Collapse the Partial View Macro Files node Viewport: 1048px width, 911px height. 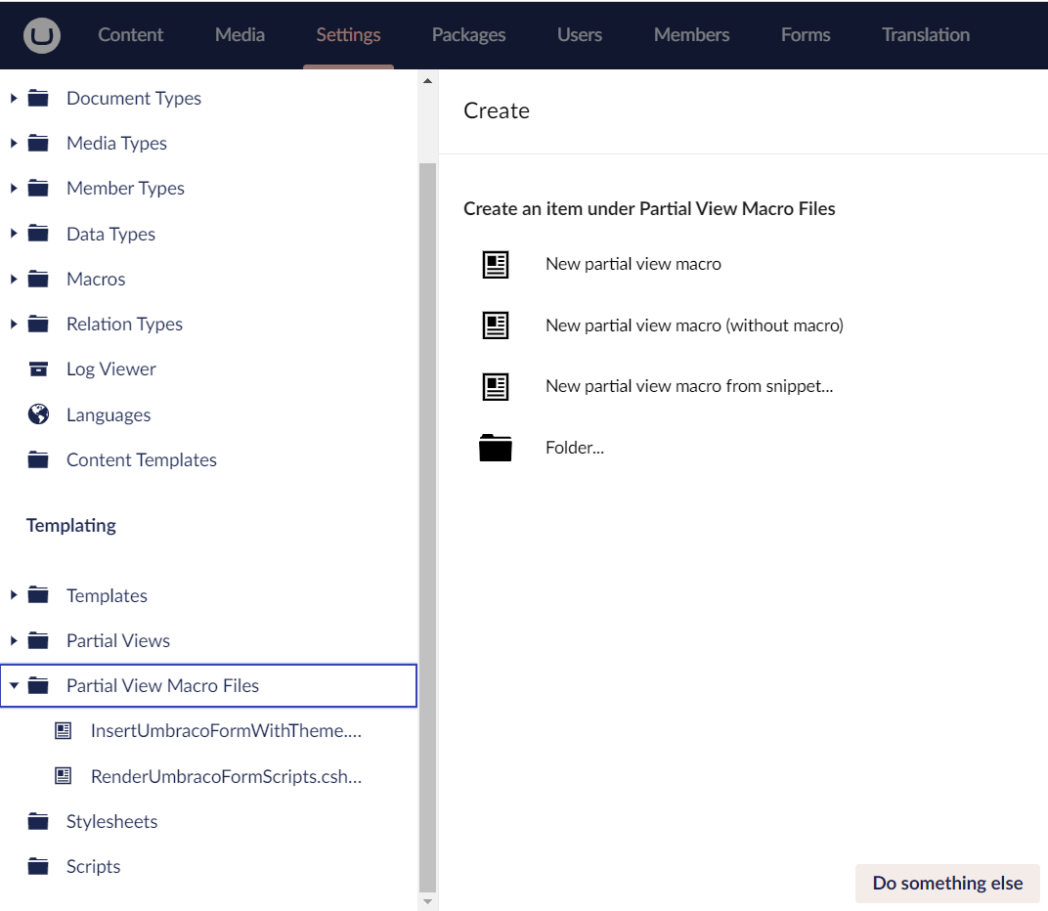pos(14,686)
